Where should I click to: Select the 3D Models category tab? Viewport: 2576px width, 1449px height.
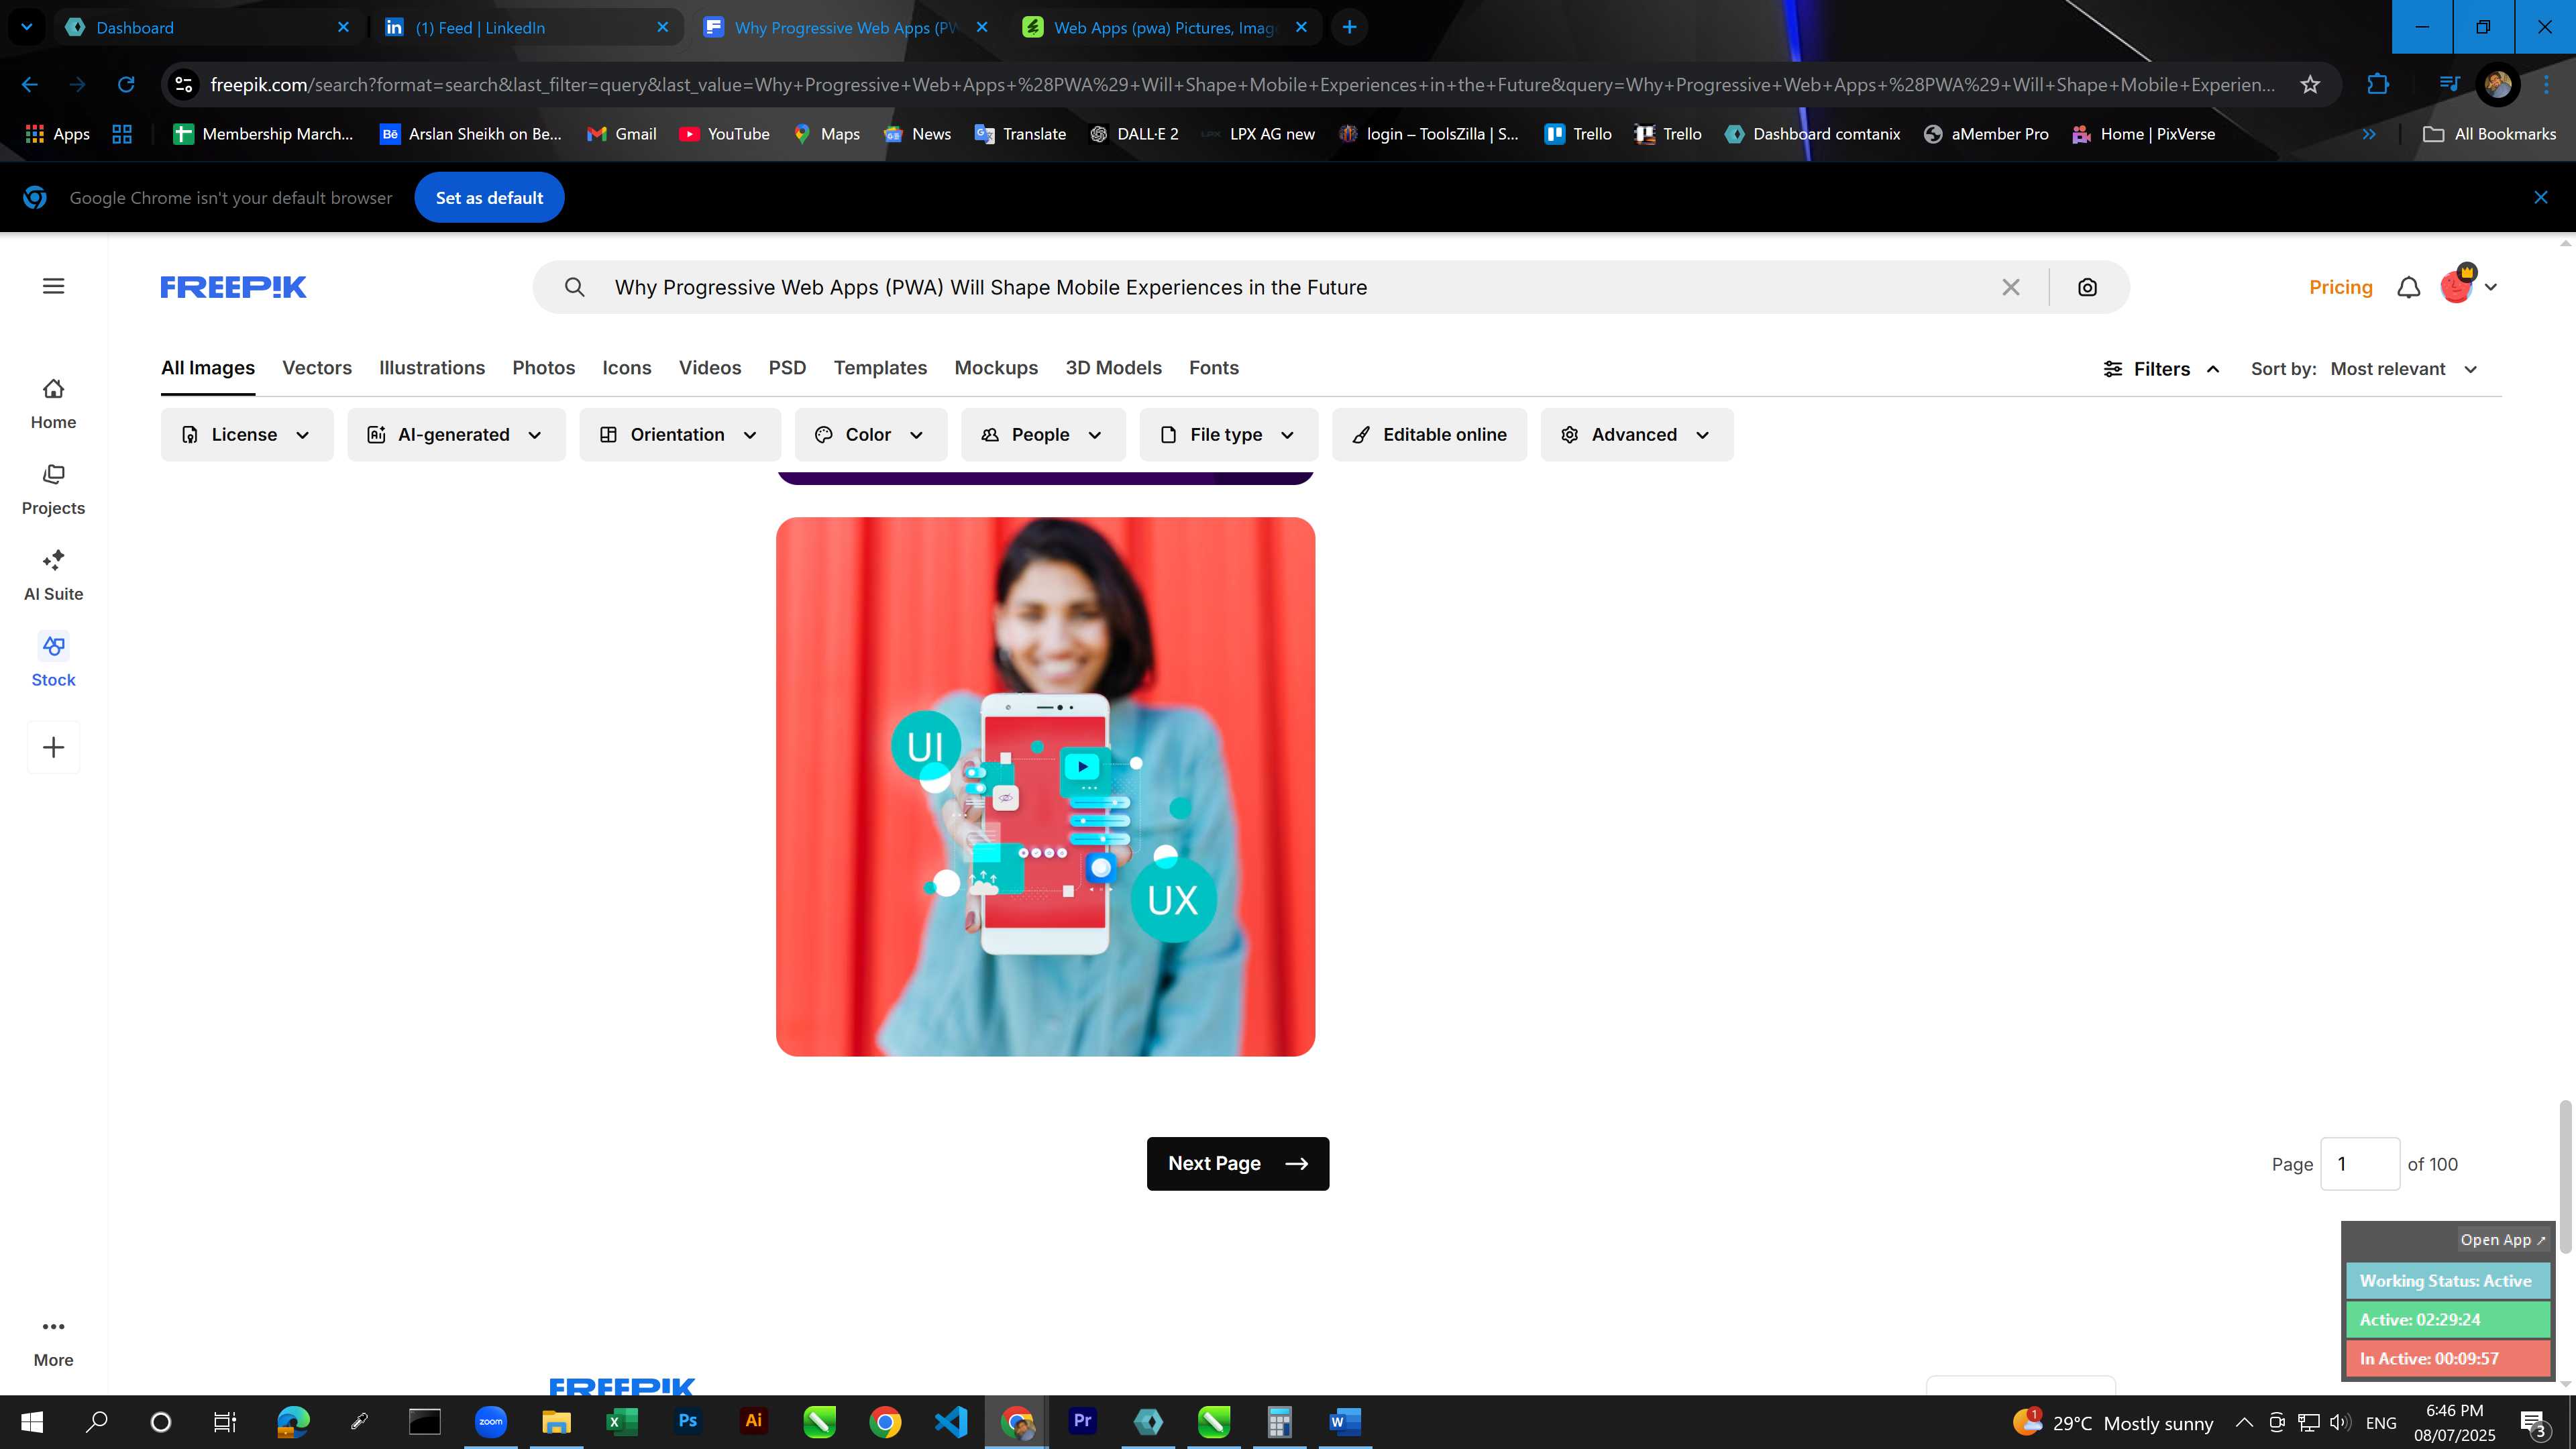[1113, 369]
